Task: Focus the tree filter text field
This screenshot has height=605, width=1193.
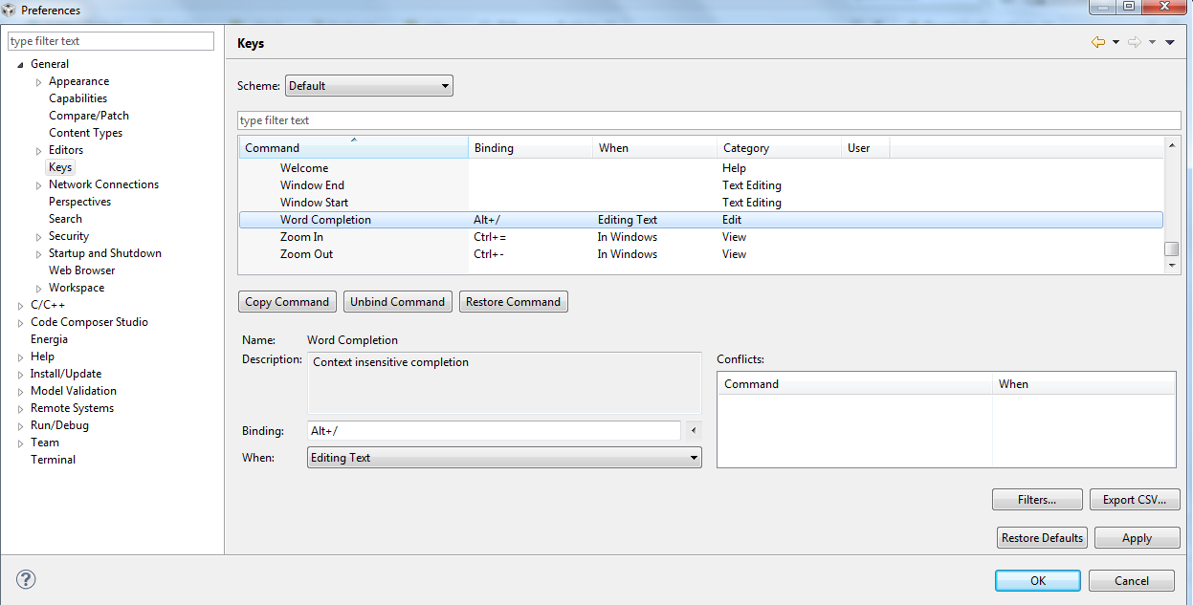Action: pyautogui.click(x=111, y=41)
